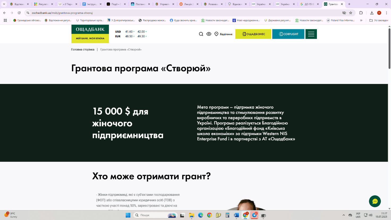Screen dimensions: 391x220
Task: Go to Головна сторінка breadcrumb
Action: click(83, 50)
